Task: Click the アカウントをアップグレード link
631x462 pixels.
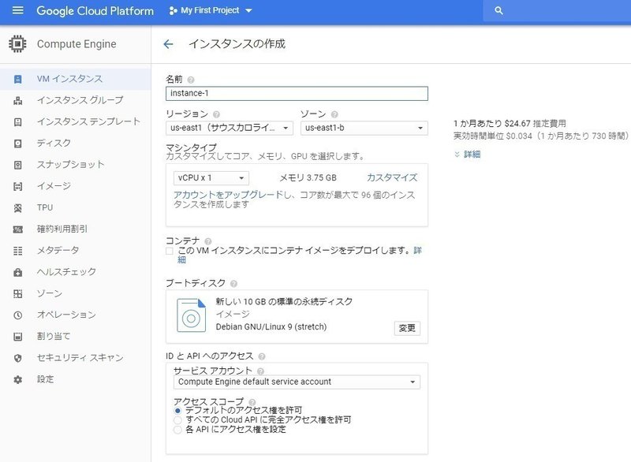Action: [x=228, y=195]
